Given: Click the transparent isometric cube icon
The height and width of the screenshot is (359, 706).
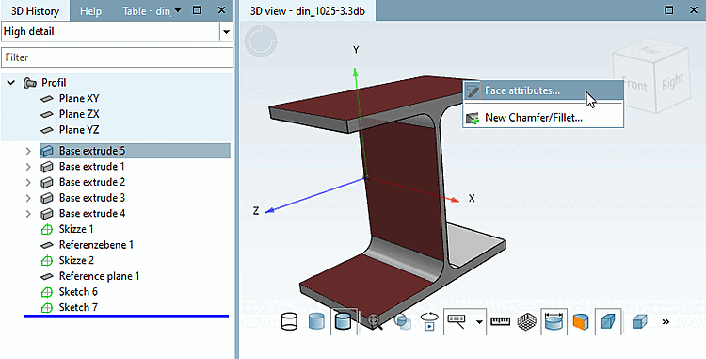Looking at the screenshot, I should (639, 321).
